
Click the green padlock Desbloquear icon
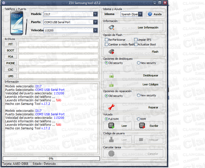coord(111,75)
